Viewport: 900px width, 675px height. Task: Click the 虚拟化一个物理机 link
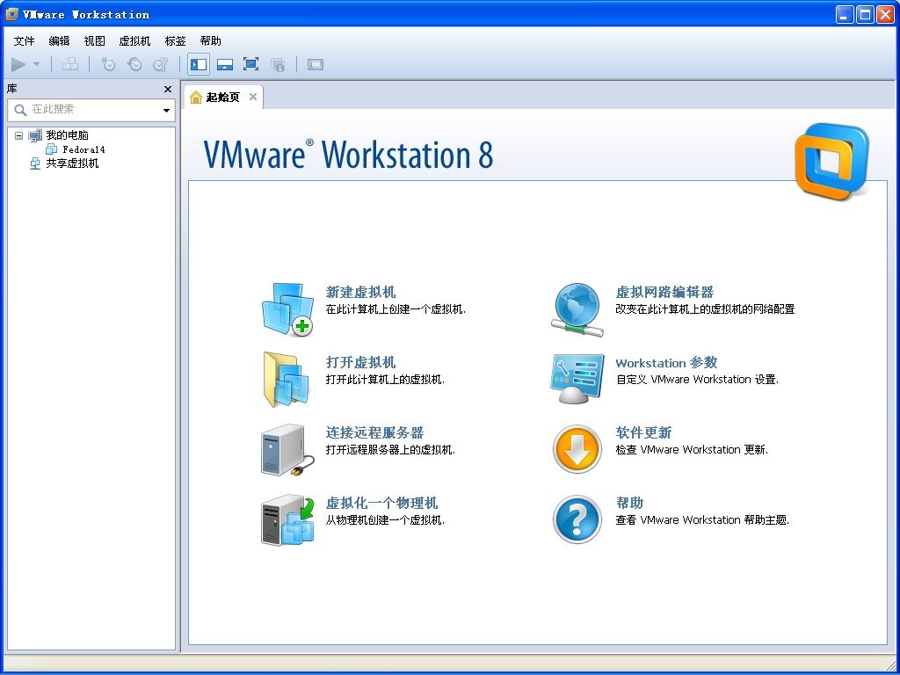pos(381,504)
